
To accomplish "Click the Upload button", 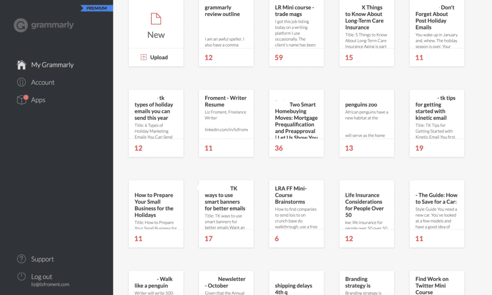I will [x=155, y=57].
